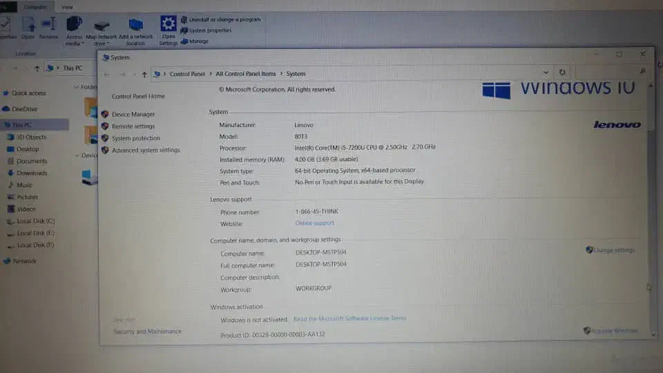The height and width of the screenshot is (373, 663).
Task: Open Security and Maintenance
Action: tap(147, 332)
